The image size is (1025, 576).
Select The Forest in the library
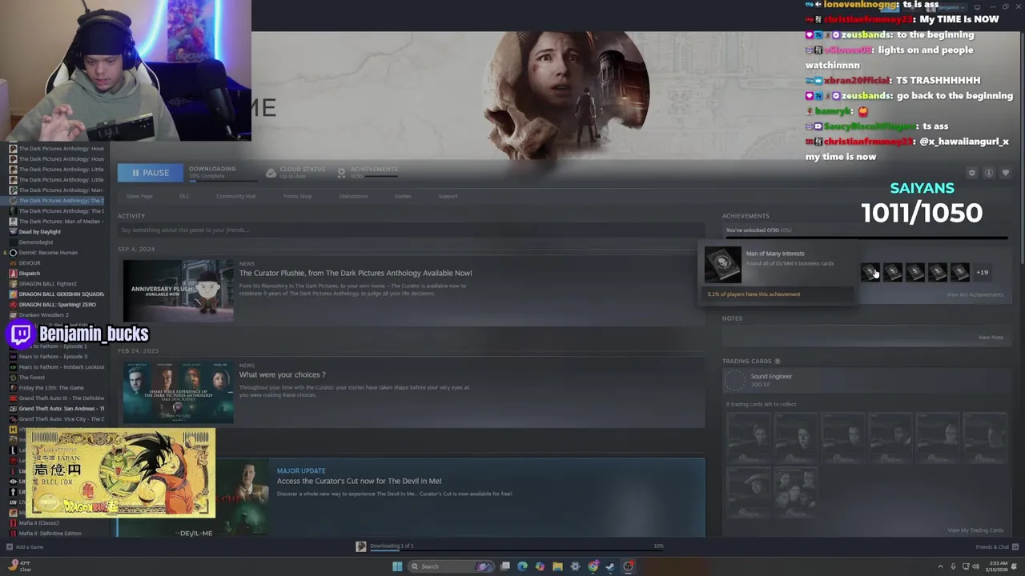(31, 378)
